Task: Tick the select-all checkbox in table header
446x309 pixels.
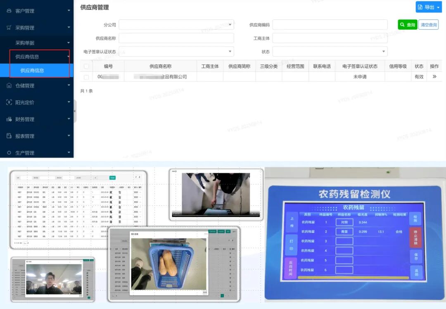Action: (x=86, y=66)
